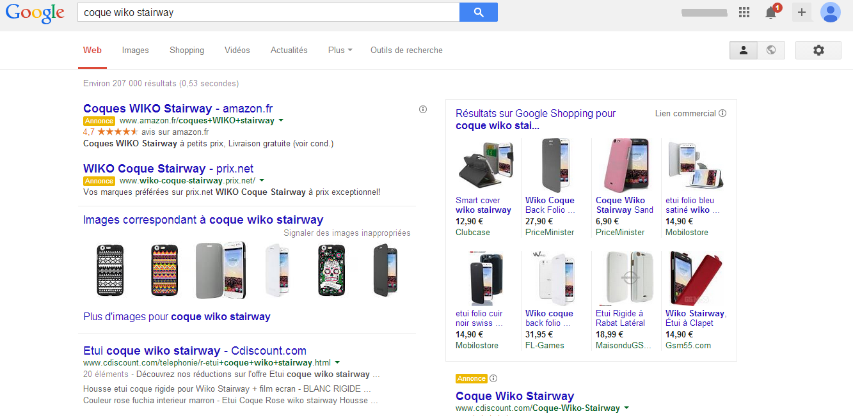Open the notifications bell
853x416 pixels.
771,13
